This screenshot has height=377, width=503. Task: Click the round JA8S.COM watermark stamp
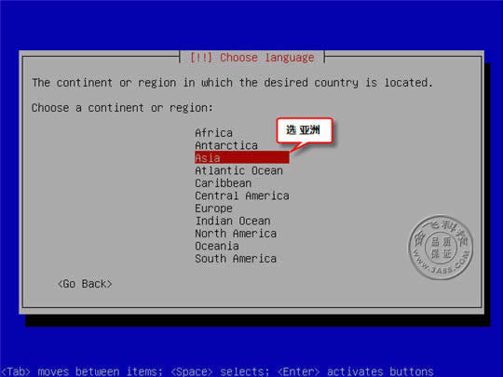pyautogui.click(x=441, y=248)
